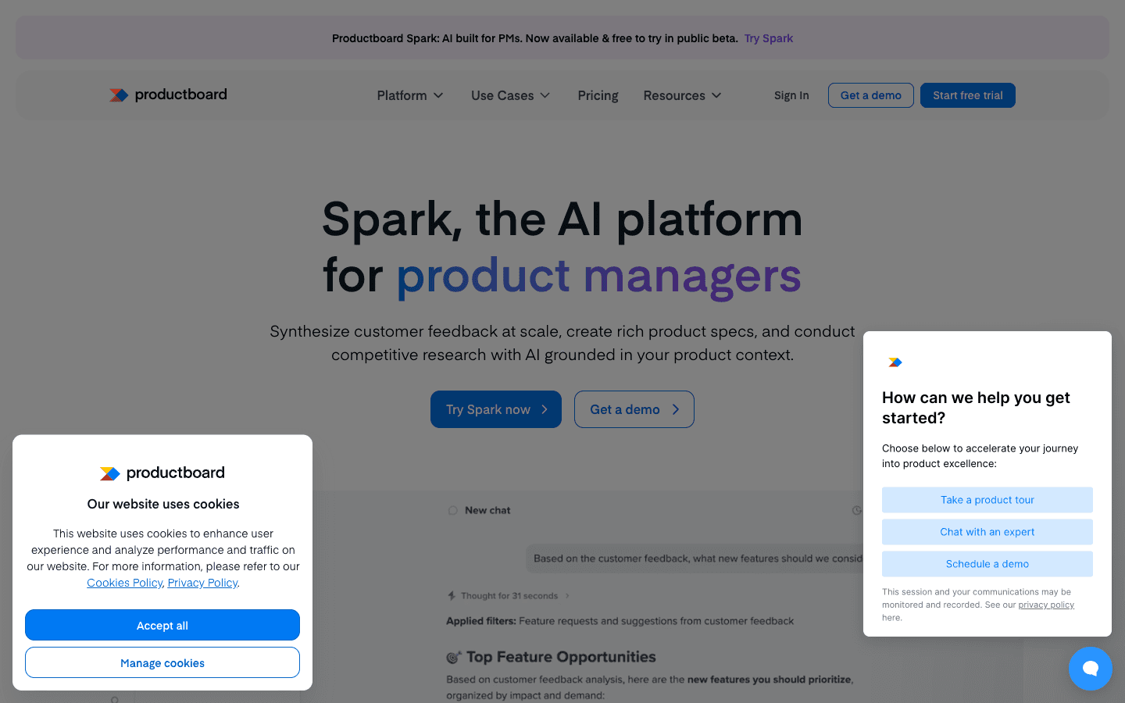The height and width of the screenshot is (703, 1125).
Task: Expand the Resources dropdown
Action: 681,95
